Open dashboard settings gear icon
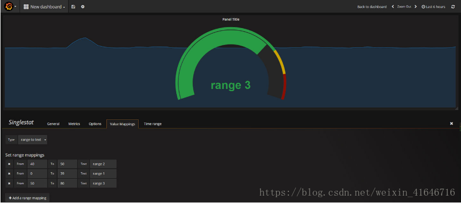 (83, 6)
